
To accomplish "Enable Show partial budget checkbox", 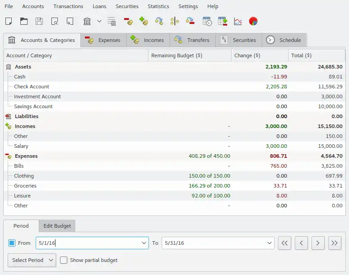I will point(64,260).
